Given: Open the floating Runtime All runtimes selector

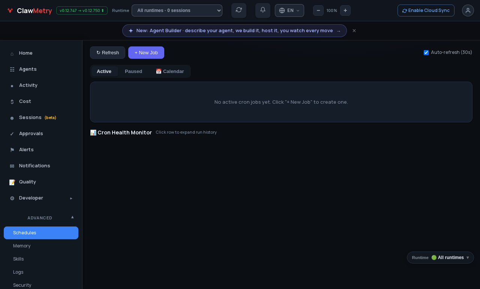Looking at the screenshot, I should pyautogui.click(x=440, y=258).
